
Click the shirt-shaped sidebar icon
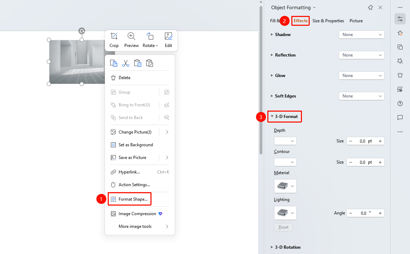click(400, 75)
